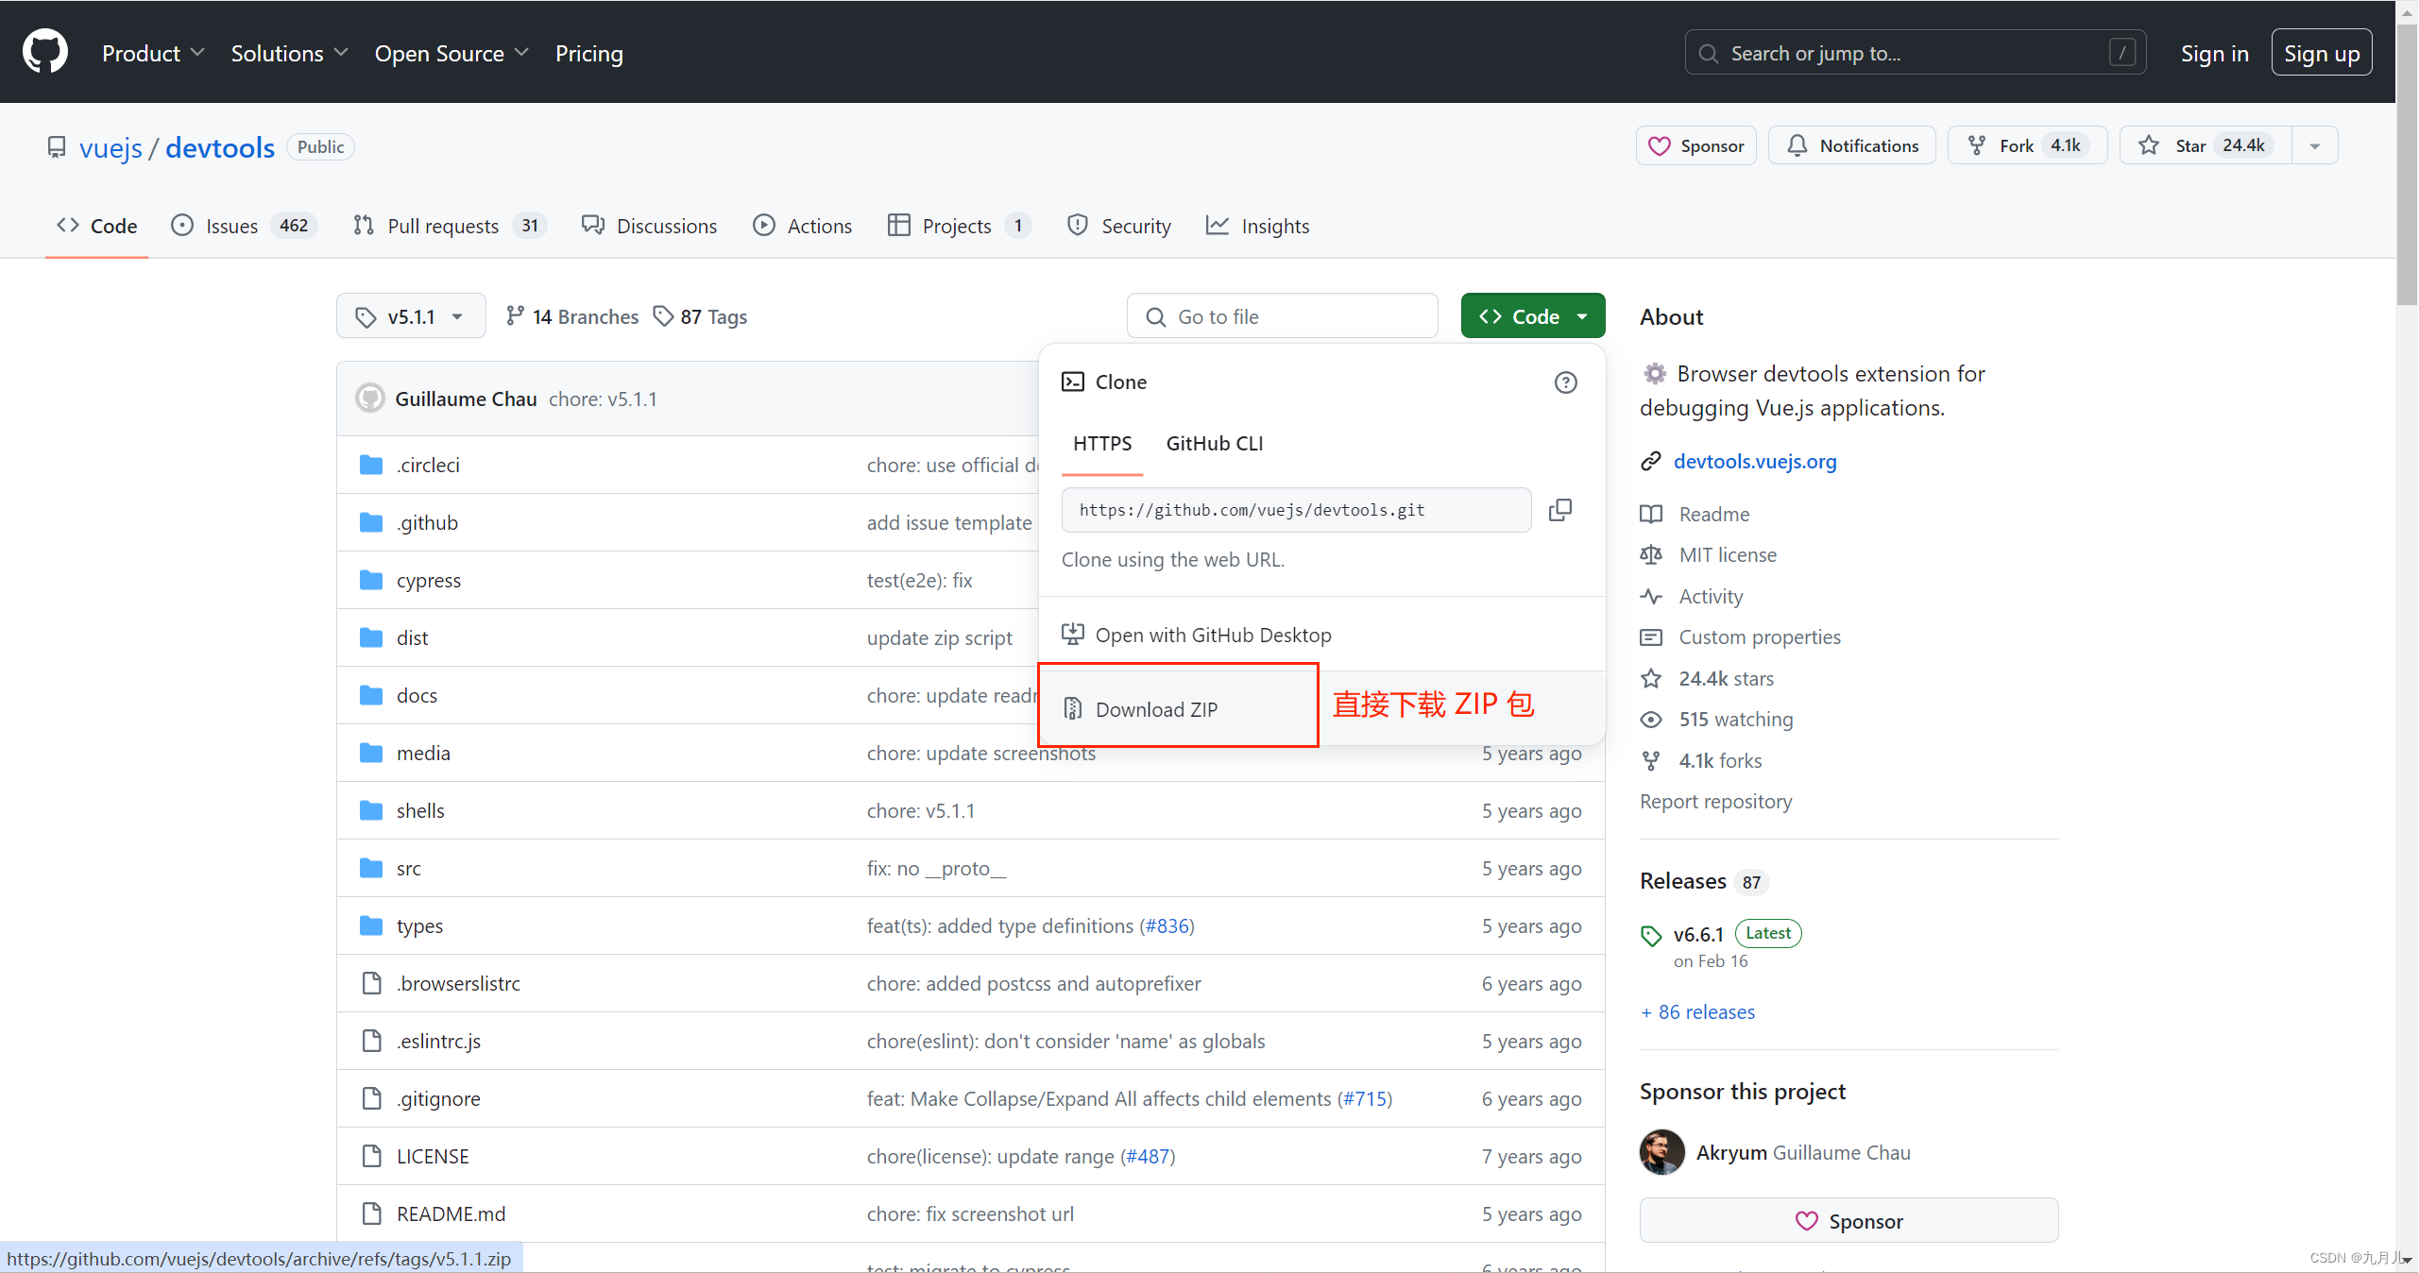Screen dimensions: 2419x1273
Task: Open the docs folder
Action: point(417,694)
